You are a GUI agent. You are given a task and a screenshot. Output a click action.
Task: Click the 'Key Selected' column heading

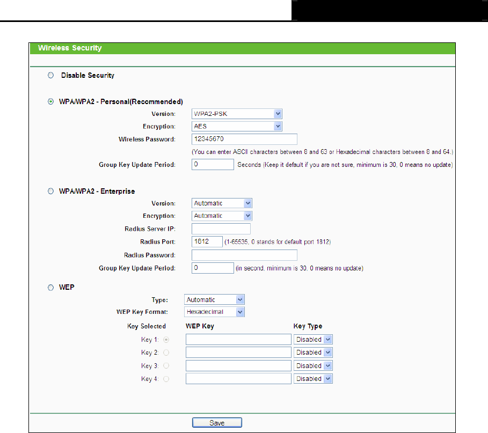click(x=147, y=326)
